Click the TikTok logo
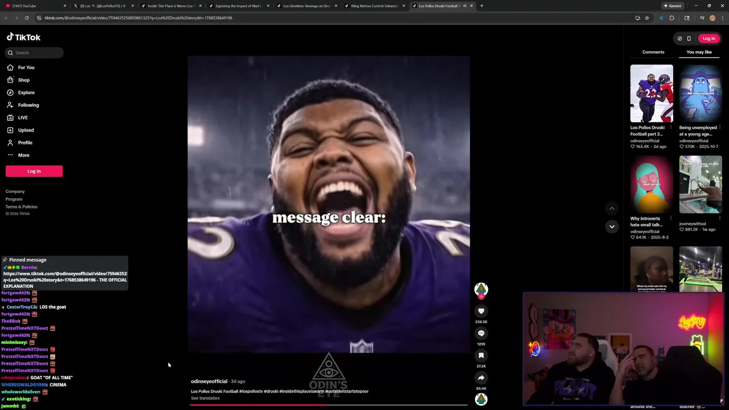This screenshot has width=729, height=410. (23, 37)
